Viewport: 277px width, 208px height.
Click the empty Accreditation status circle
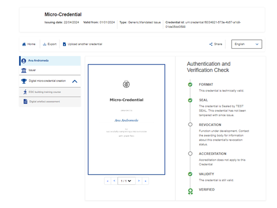(x=190, y=153)
